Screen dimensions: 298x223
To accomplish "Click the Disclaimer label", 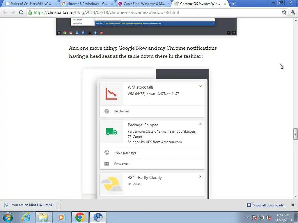I will point(122,111).
